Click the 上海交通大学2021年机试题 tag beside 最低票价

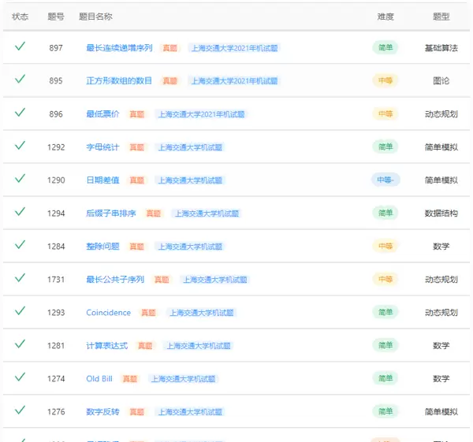(x=202, y=114)
